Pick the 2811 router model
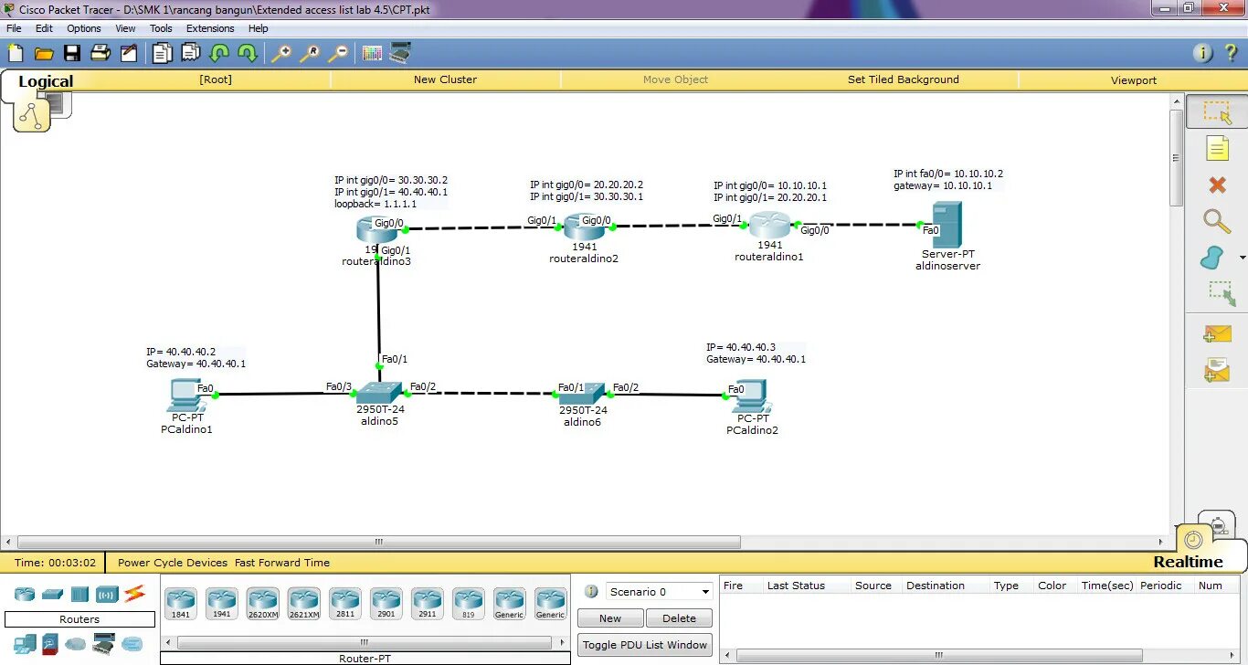The image size is (1248, 665). click(x=345, y=604)
